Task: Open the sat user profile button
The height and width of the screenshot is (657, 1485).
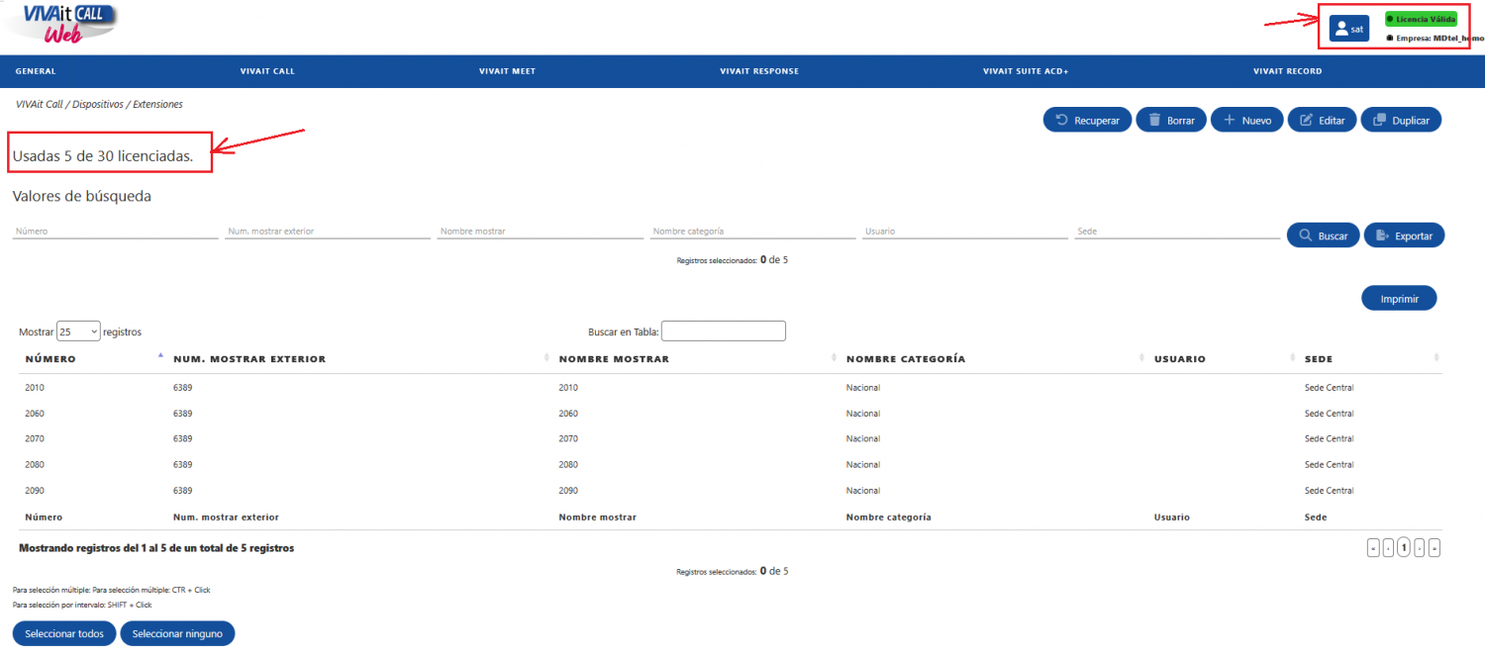Action: [x=1349, y=29]
